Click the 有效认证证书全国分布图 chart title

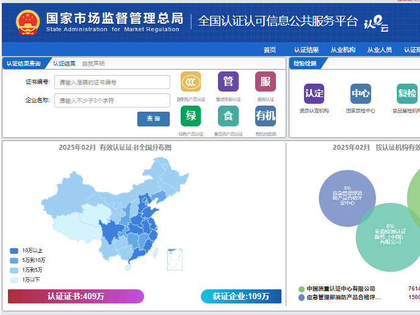(x=136, y=148)
